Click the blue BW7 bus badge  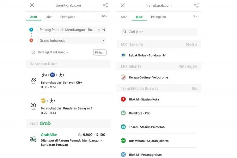(x=52, y=75)
